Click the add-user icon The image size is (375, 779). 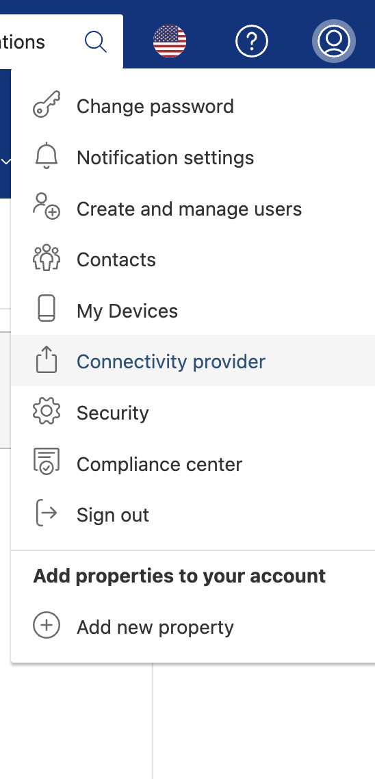[x=47, y=207]
